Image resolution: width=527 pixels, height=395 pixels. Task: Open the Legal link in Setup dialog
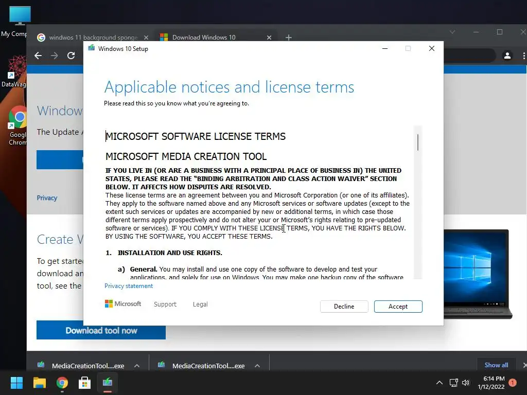click(200, 304)
